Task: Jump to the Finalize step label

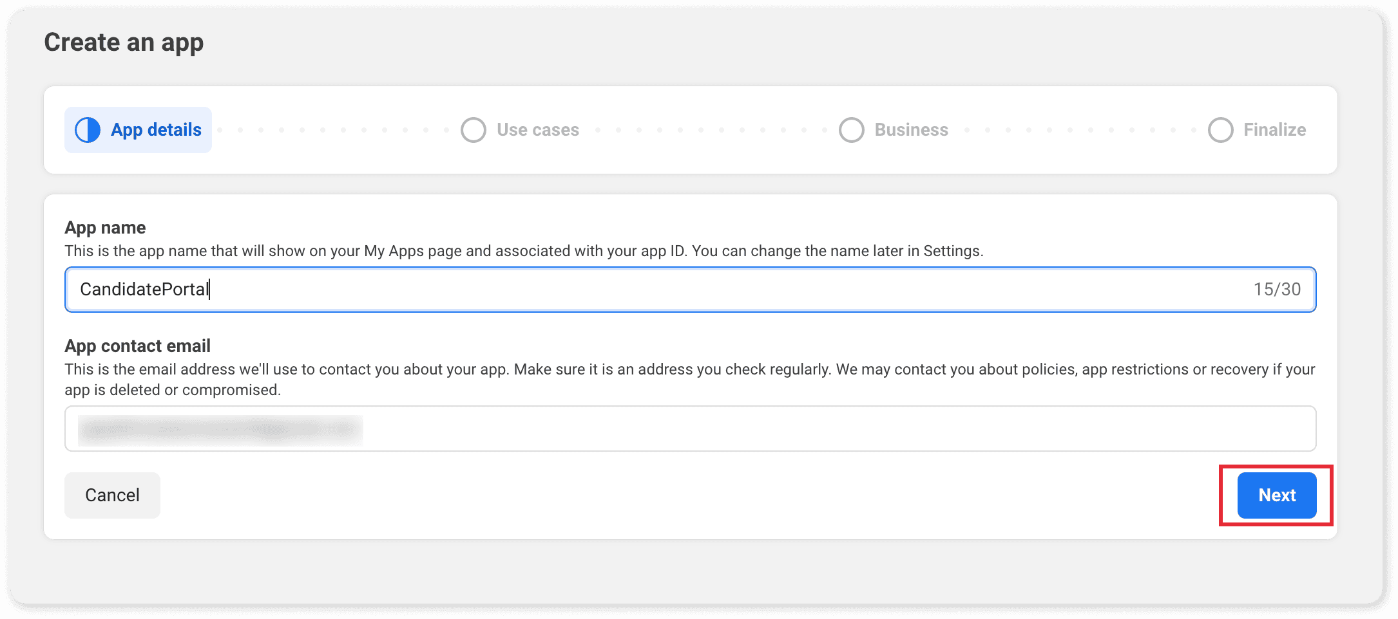Action: coord(1274,130)
